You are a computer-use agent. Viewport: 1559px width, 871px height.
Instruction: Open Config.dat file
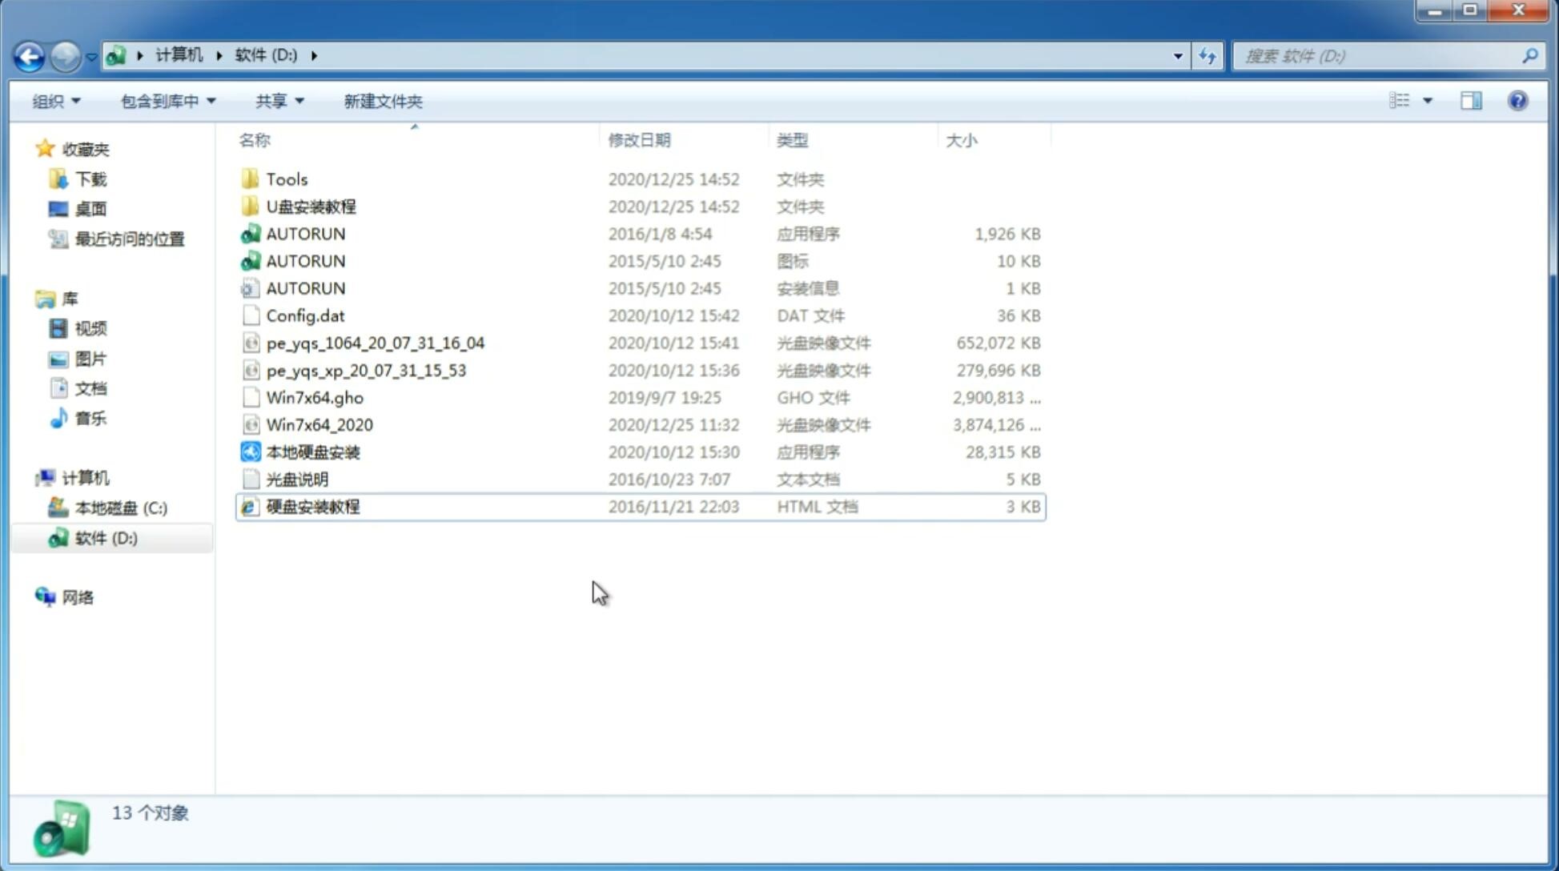click(305, 315)
